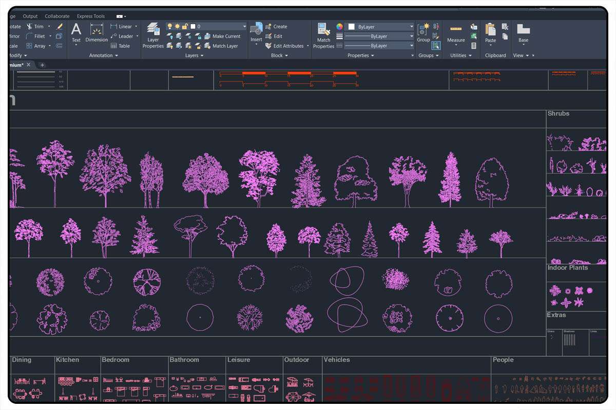Switch to the Express Tools tab

pyautogui.click(x=91, y=16)
